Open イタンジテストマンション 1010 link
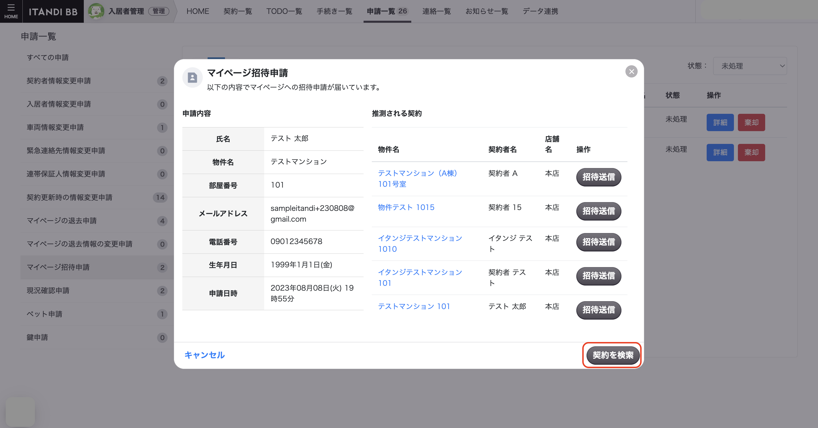 420,243
